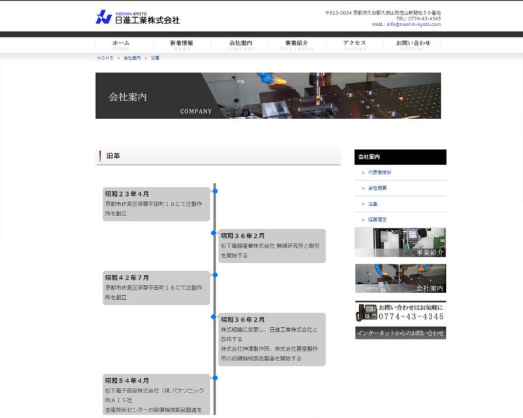Open 代表者挨拶 in the sidebar

380,172
